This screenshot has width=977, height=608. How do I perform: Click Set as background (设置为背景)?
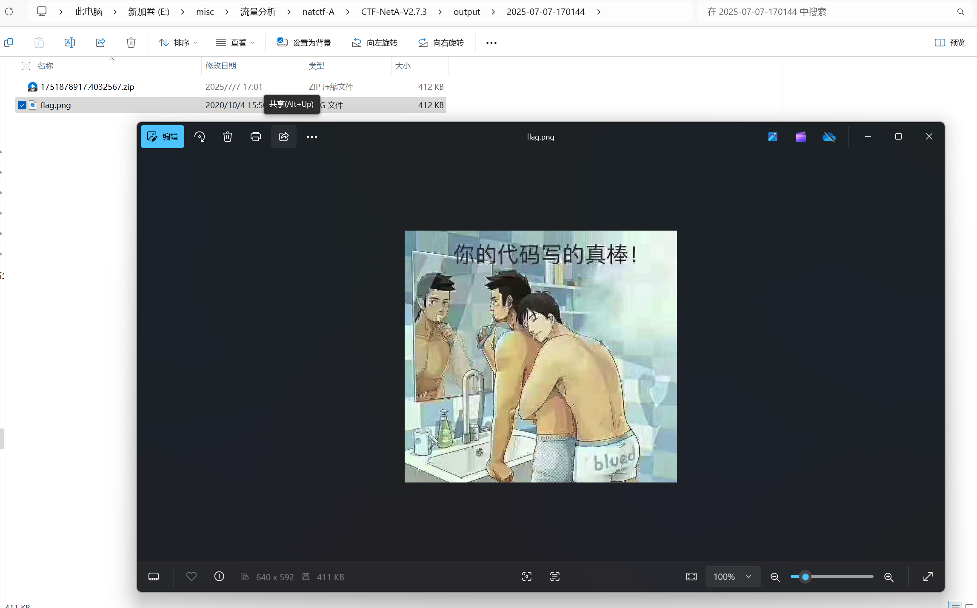tap(304, 43)
